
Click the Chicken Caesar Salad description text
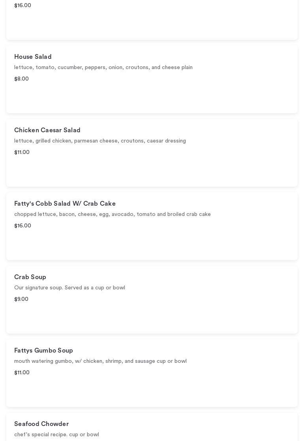(100, 141)
